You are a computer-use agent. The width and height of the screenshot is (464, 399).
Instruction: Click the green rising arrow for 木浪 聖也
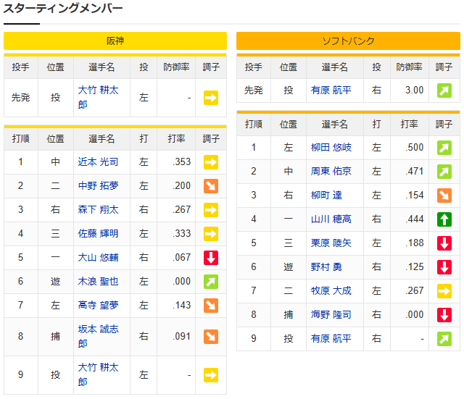(x=211, y=282)
